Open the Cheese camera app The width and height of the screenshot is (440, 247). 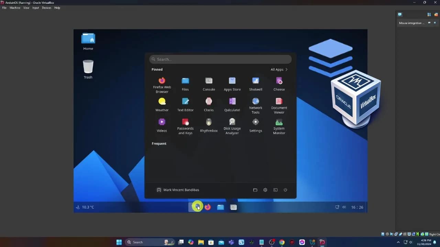pos(279,81)
